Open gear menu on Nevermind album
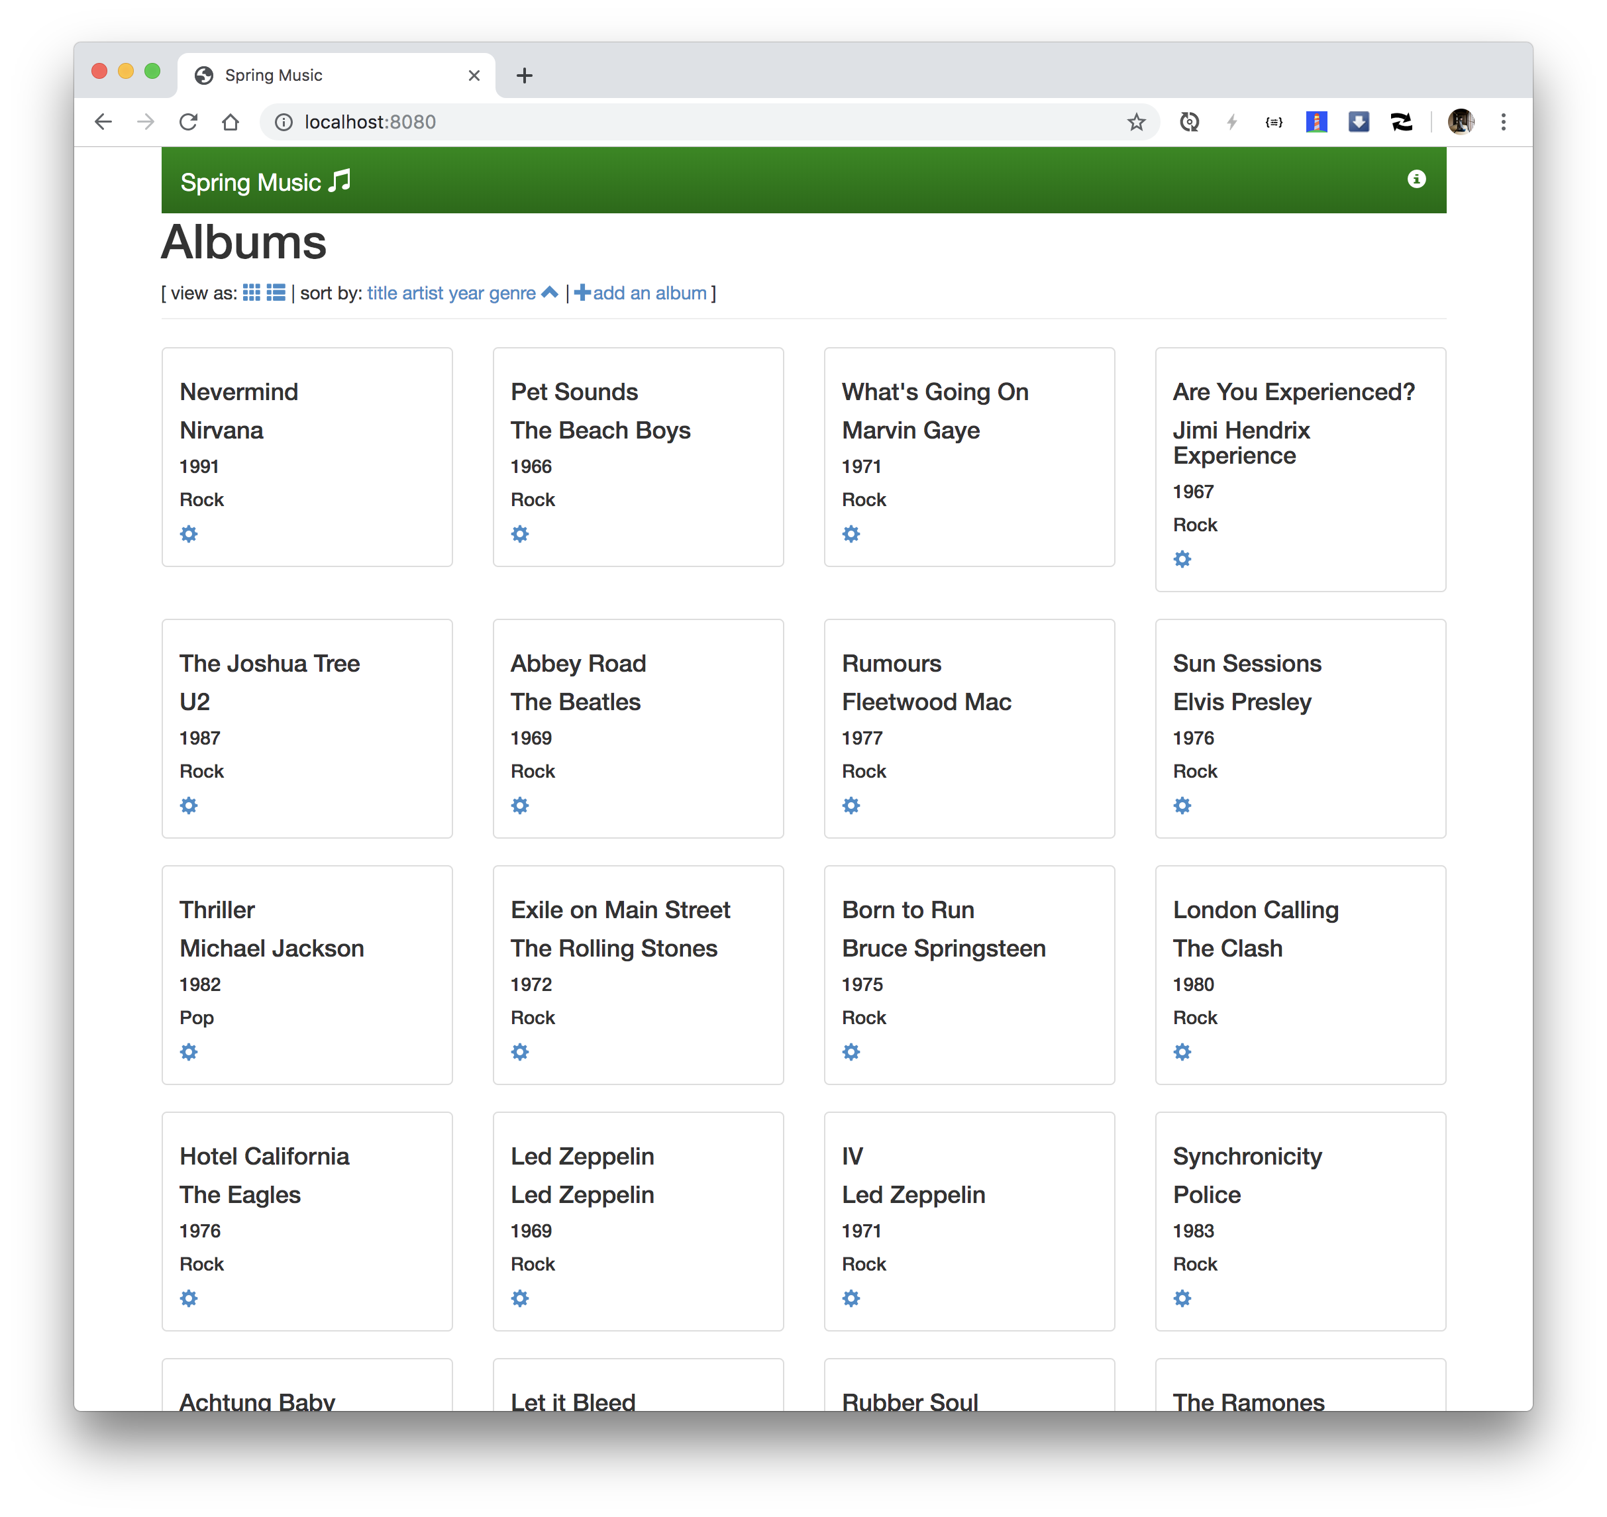1607x1517 pixels. (x=188, y=534)
